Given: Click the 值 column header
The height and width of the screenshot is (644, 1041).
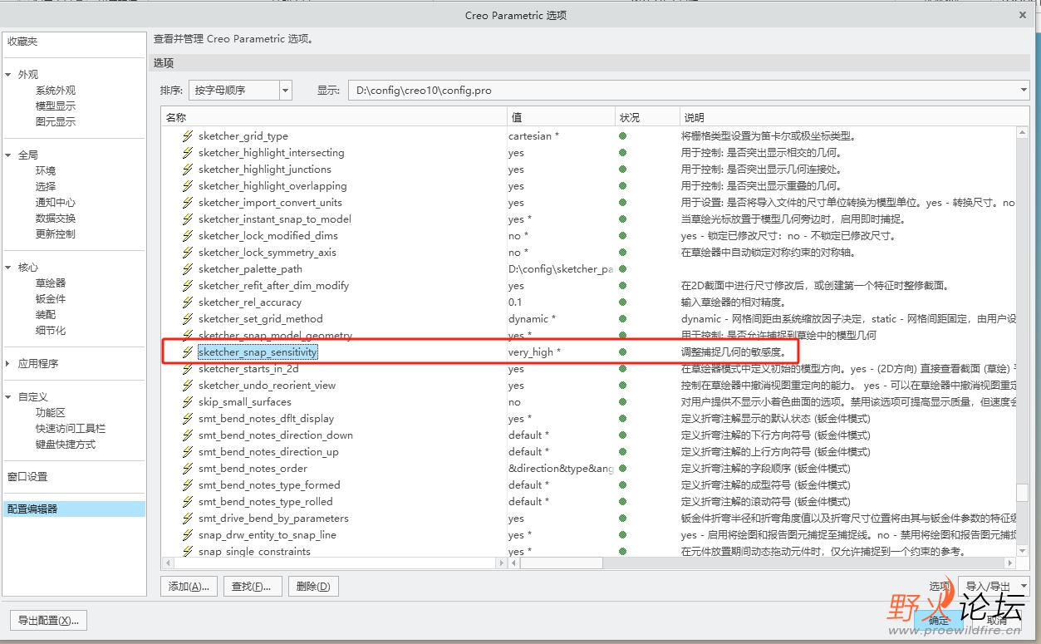Looking at the screenshot, I should pos(561,118).
